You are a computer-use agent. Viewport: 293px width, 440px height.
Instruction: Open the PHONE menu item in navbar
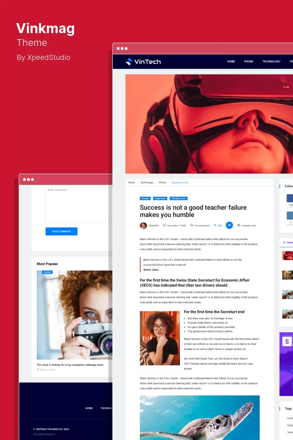(x=249, y=61)
